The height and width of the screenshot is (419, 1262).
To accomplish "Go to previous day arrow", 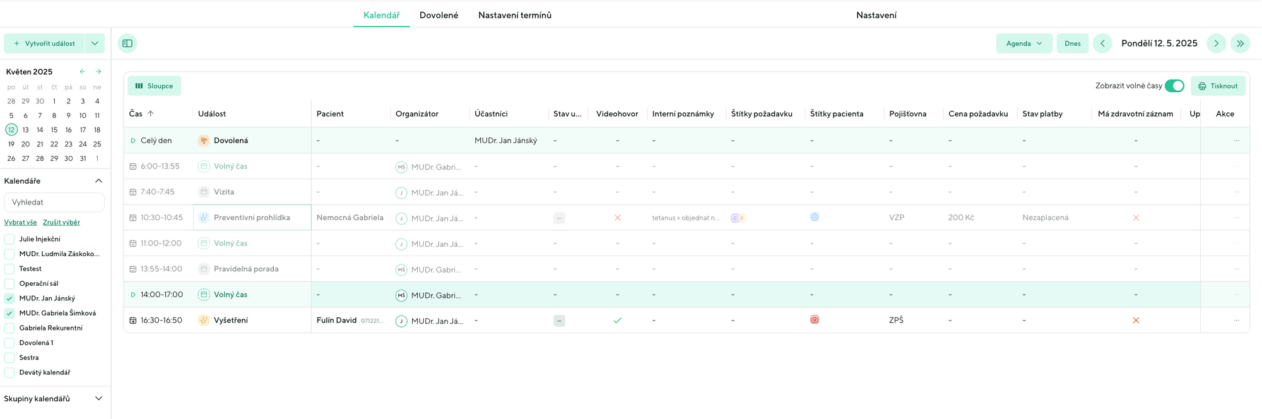I will click(1102, 44).
